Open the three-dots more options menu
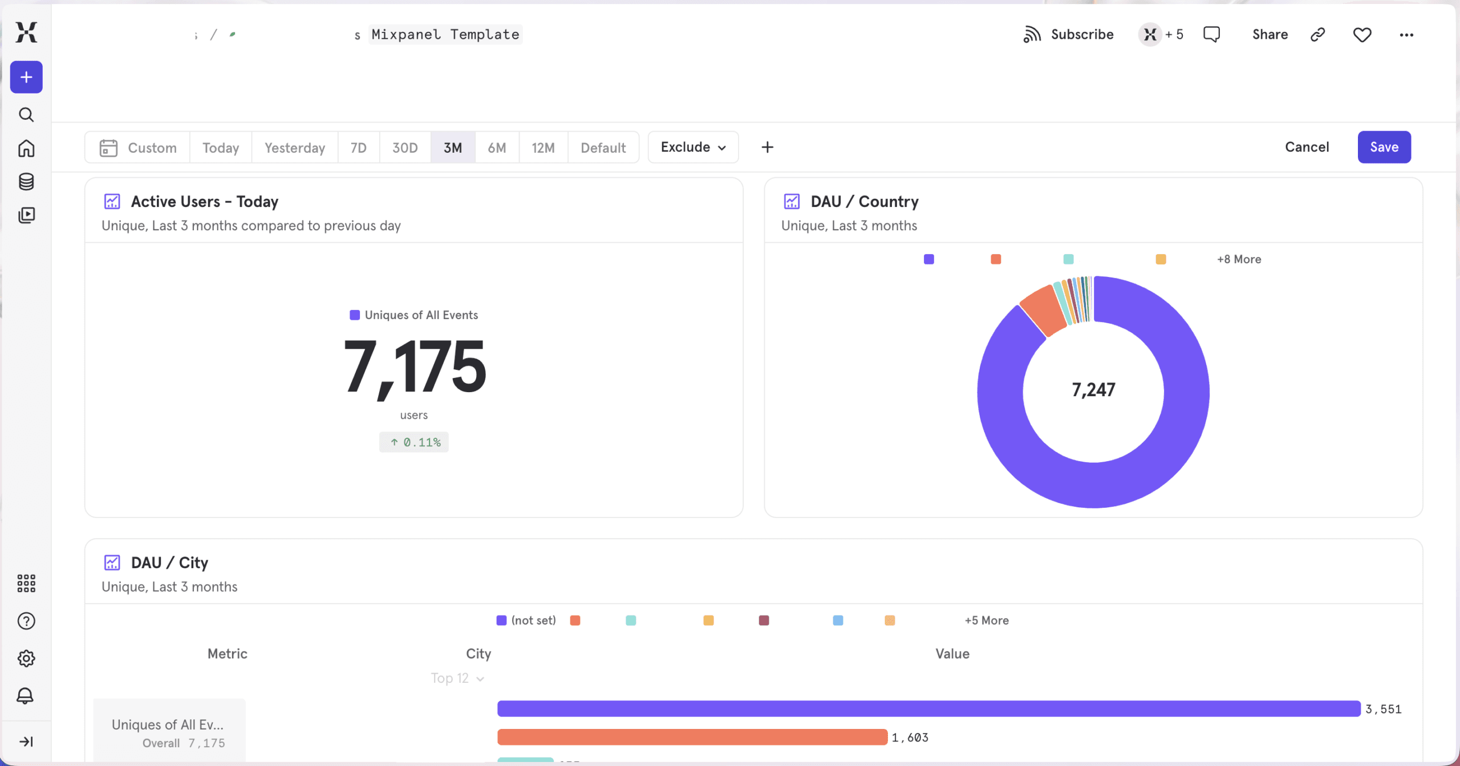Screen dimensions: 1460x766 pyautogui.click(x=1406, y=35)
